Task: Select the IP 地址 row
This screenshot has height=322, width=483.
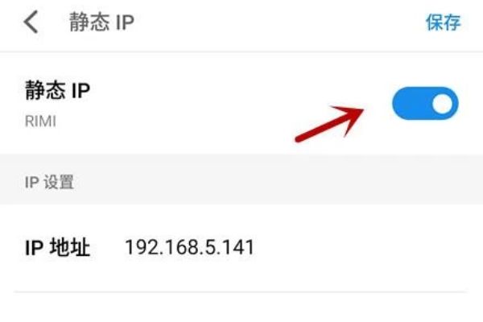Action: tap(242, 247)
